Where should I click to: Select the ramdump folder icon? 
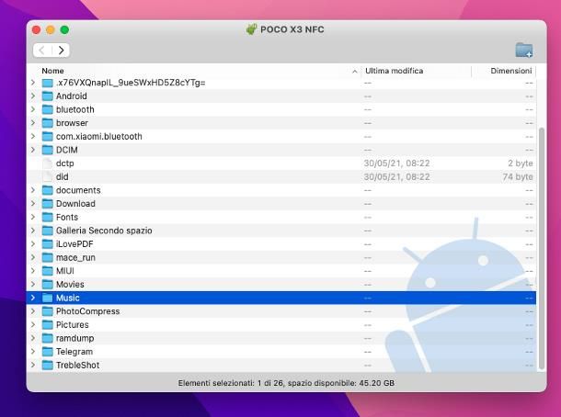click(x=47, y=338)
